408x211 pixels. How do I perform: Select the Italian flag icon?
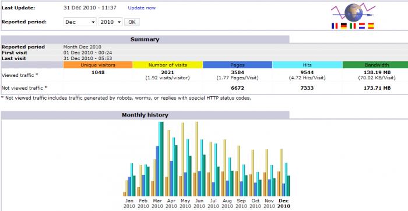pos(353,26)
